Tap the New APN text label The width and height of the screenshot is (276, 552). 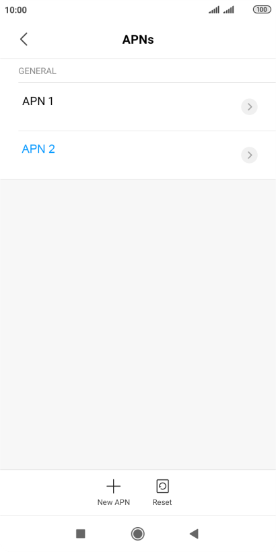coord(113,502)
